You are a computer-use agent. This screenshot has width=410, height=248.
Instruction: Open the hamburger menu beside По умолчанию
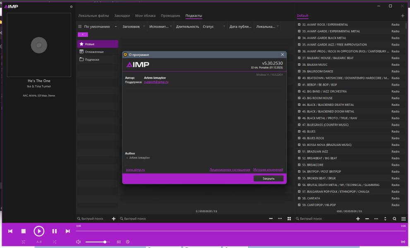click(x=80, y=26)
